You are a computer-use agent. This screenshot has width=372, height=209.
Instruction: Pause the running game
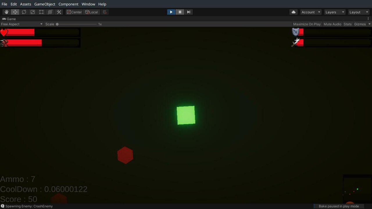pyautogui.click(x=180, y=12)
